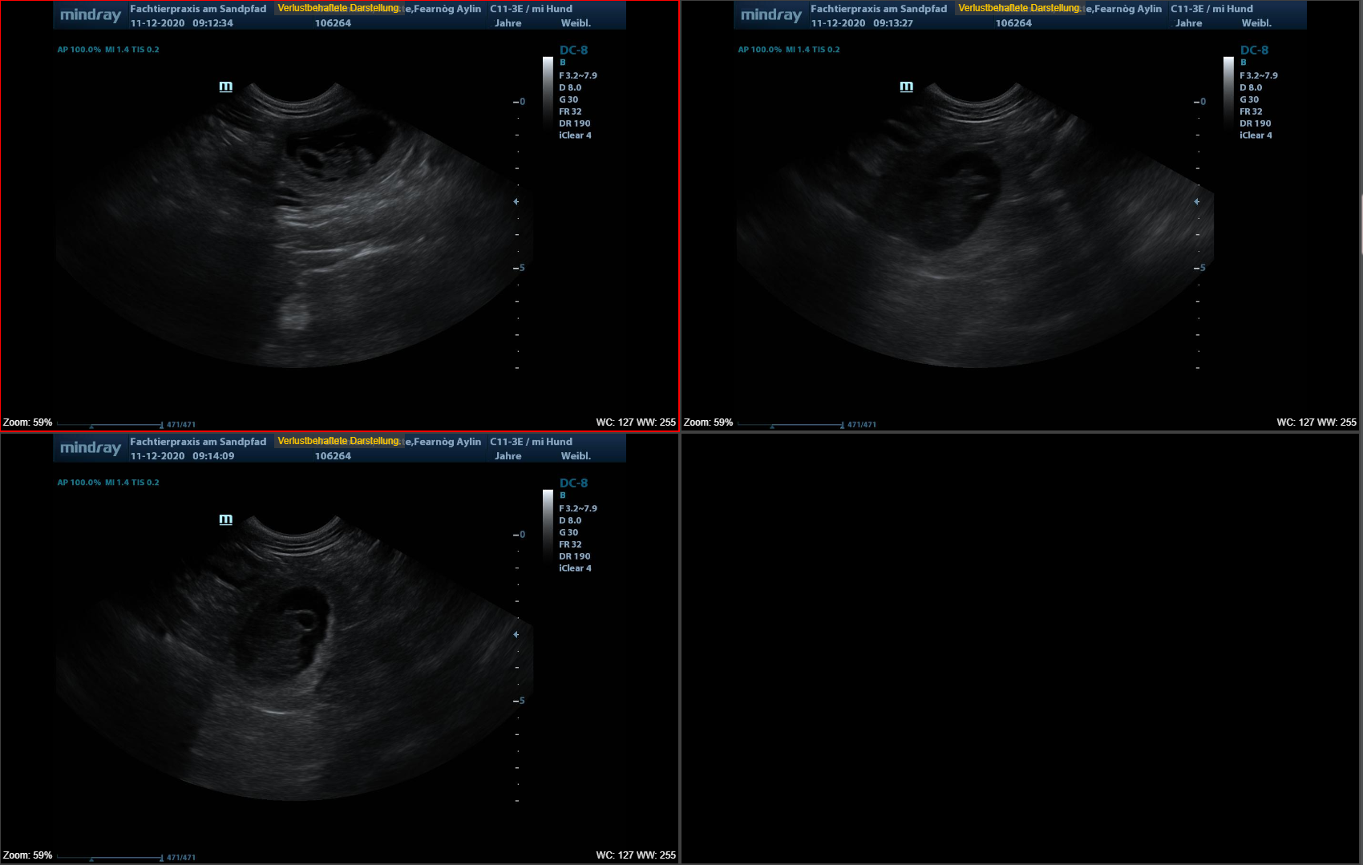Click the timestamp '09:13:27'

pyautogui.click(x=893, y=23)
